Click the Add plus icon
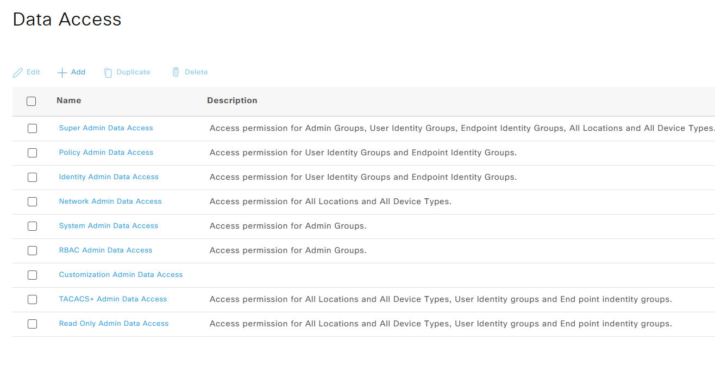This screenshot has width=715, height=372. [62, 72]
